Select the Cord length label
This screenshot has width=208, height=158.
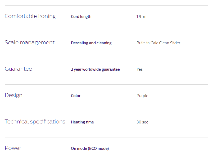pos(81,17)
